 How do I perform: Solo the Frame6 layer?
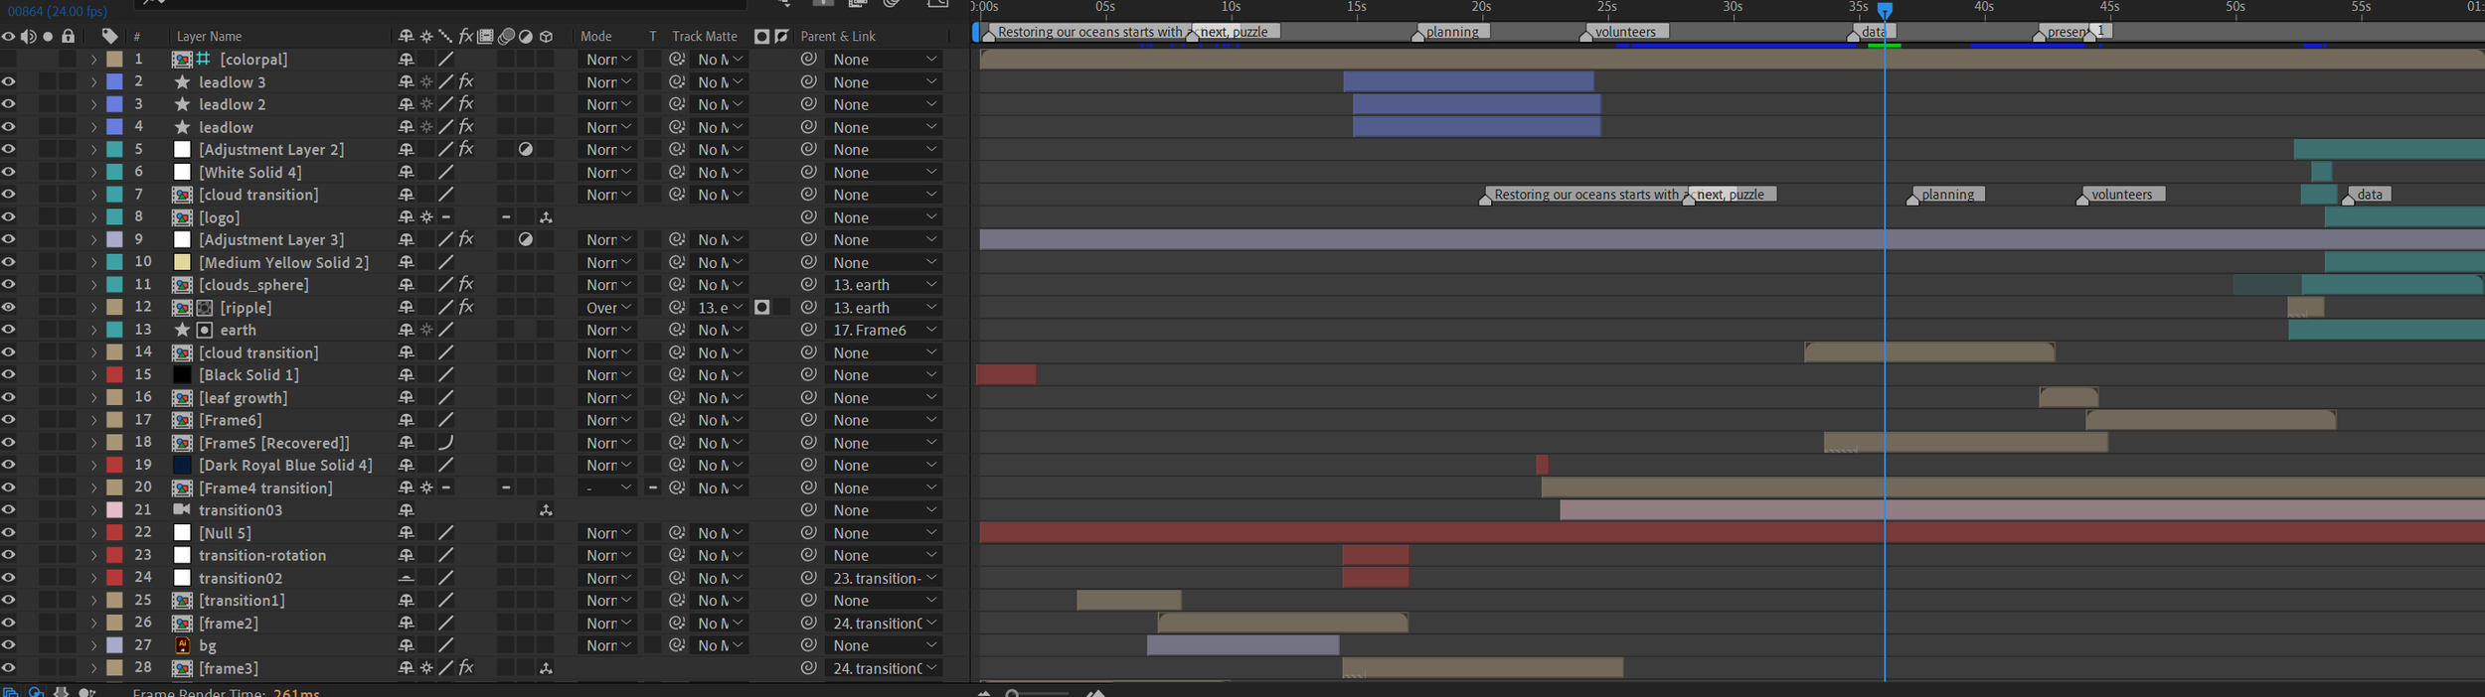coord(48,420)
